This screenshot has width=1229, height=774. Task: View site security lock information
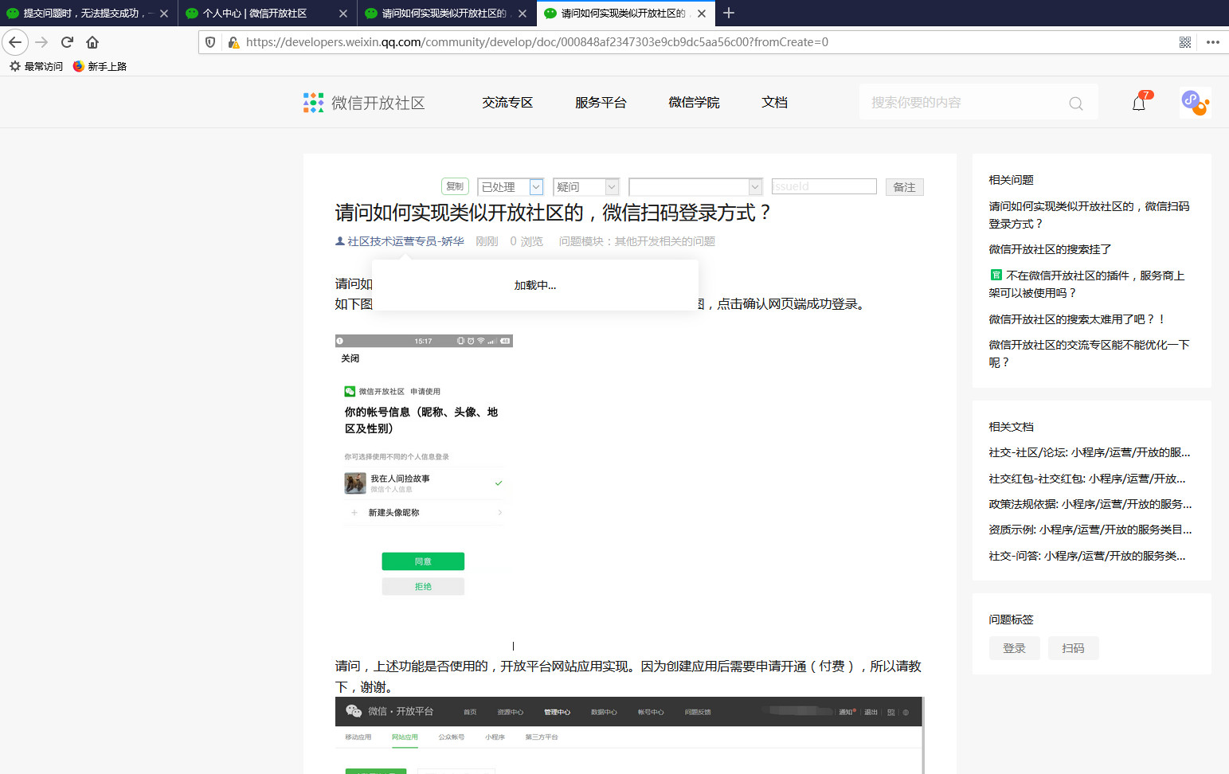(233, 42)
